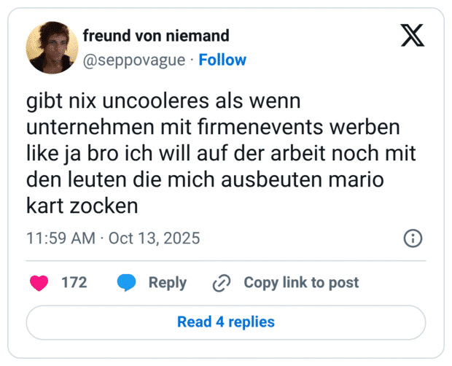Click the 172 likes count

point(74,283)
